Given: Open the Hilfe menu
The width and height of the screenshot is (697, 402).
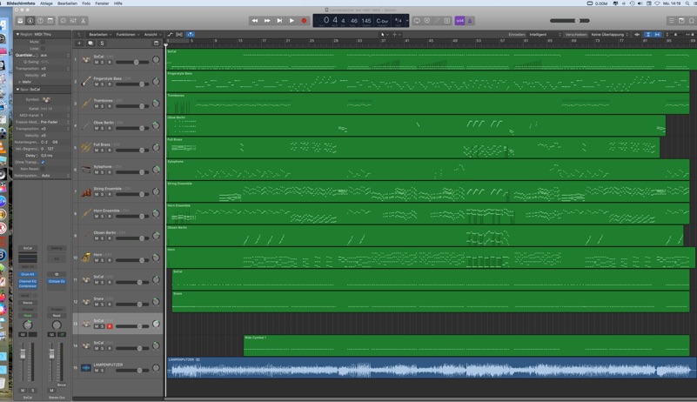Looking at the screenshot, I should click(117, 3).
